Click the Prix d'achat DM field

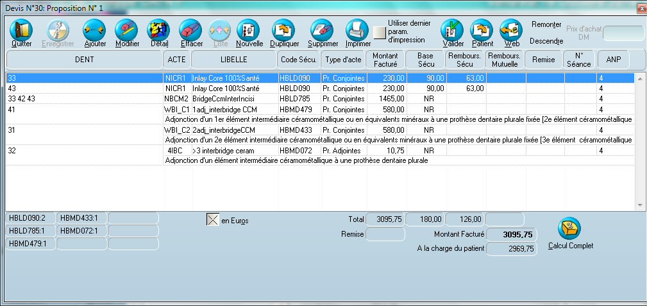point(623,33)
